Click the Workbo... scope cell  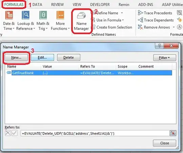click(x=126, y=73)
